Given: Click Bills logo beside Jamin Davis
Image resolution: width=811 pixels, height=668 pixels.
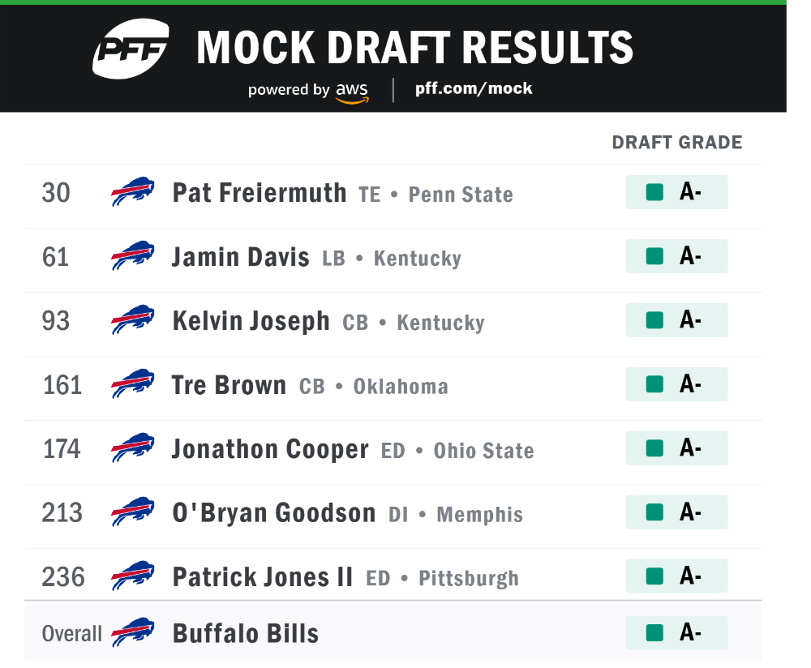Looking at the screenshot, I should pos(132,256).
